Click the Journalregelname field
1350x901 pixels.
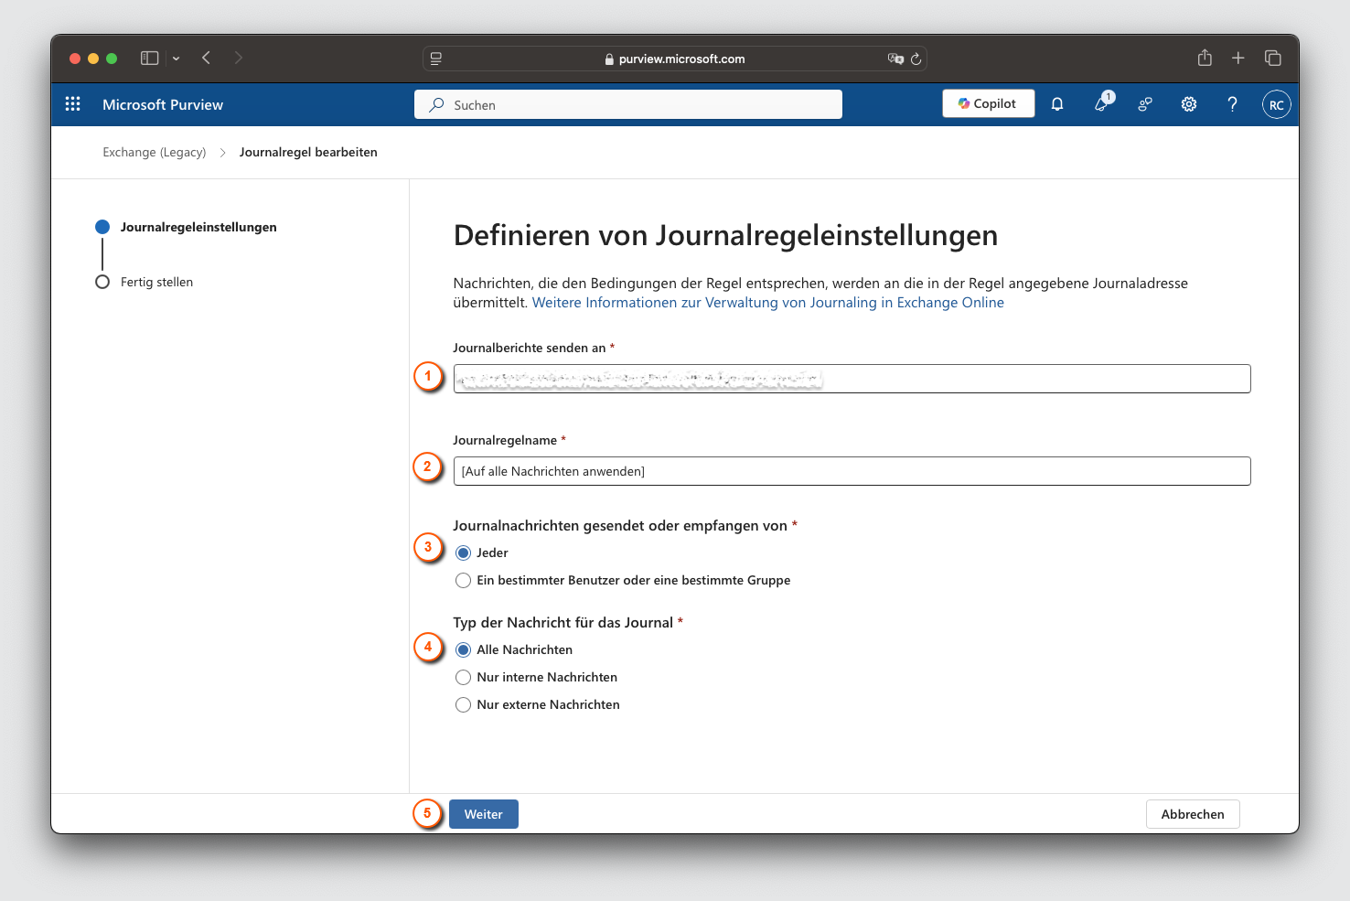[852, 471]
